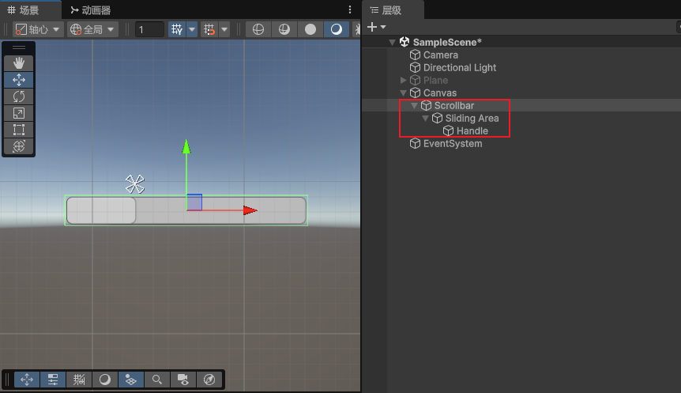This screenshot has height=393, width=681.
Task: Toggle search overlay magnifier button
Action: (x=157, y=380)
